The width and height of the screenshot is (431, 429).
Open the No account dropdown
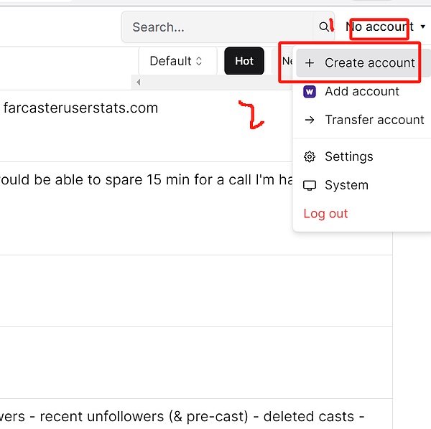click(384, 27)
